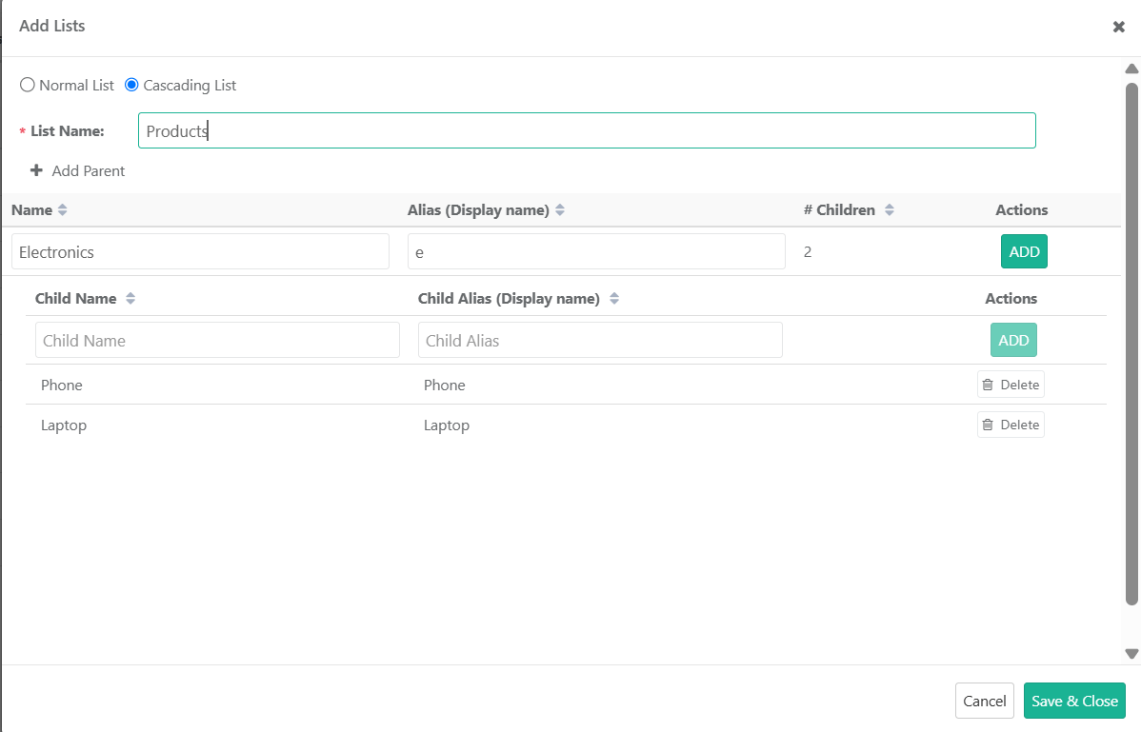The height and width of the screenshot is (732, 1141).
Task: Sort by Child Name column icon
Action: (130, 299)
